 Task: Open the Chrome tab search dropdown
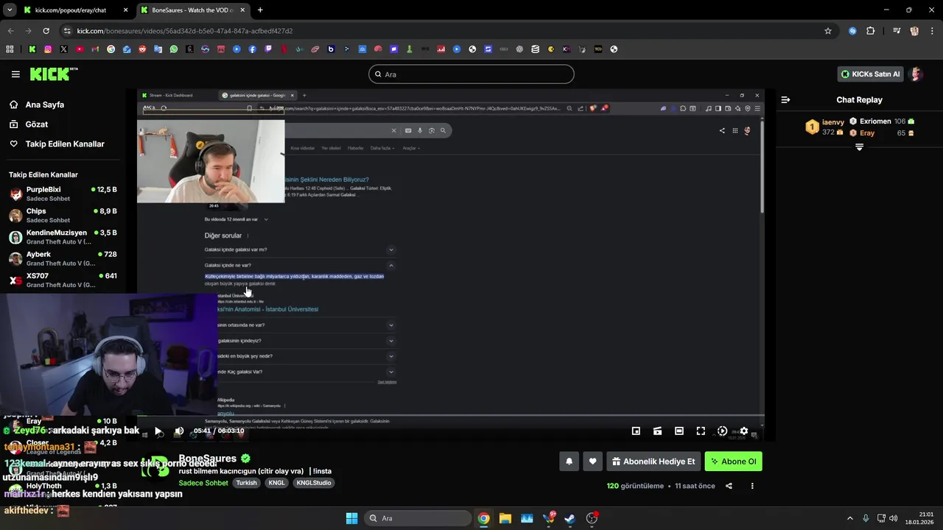click(10, 10)
